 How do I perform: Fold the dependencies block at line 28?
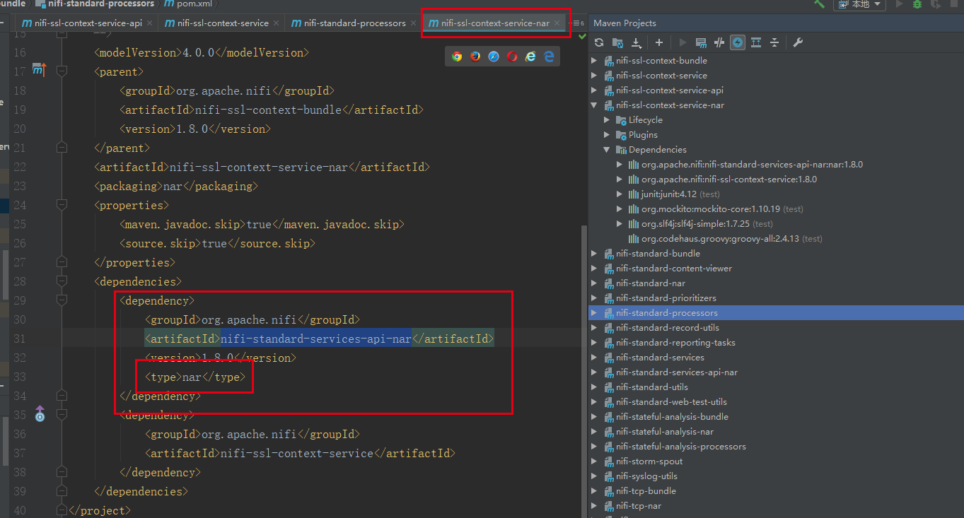point(62,281)
